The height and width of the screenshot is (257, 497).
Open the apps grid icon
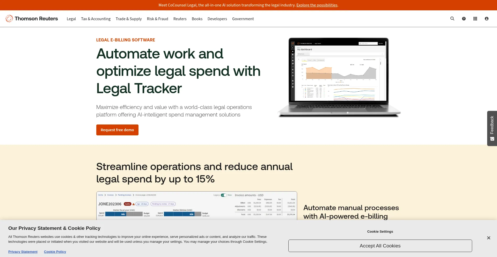tap(475, 19)
